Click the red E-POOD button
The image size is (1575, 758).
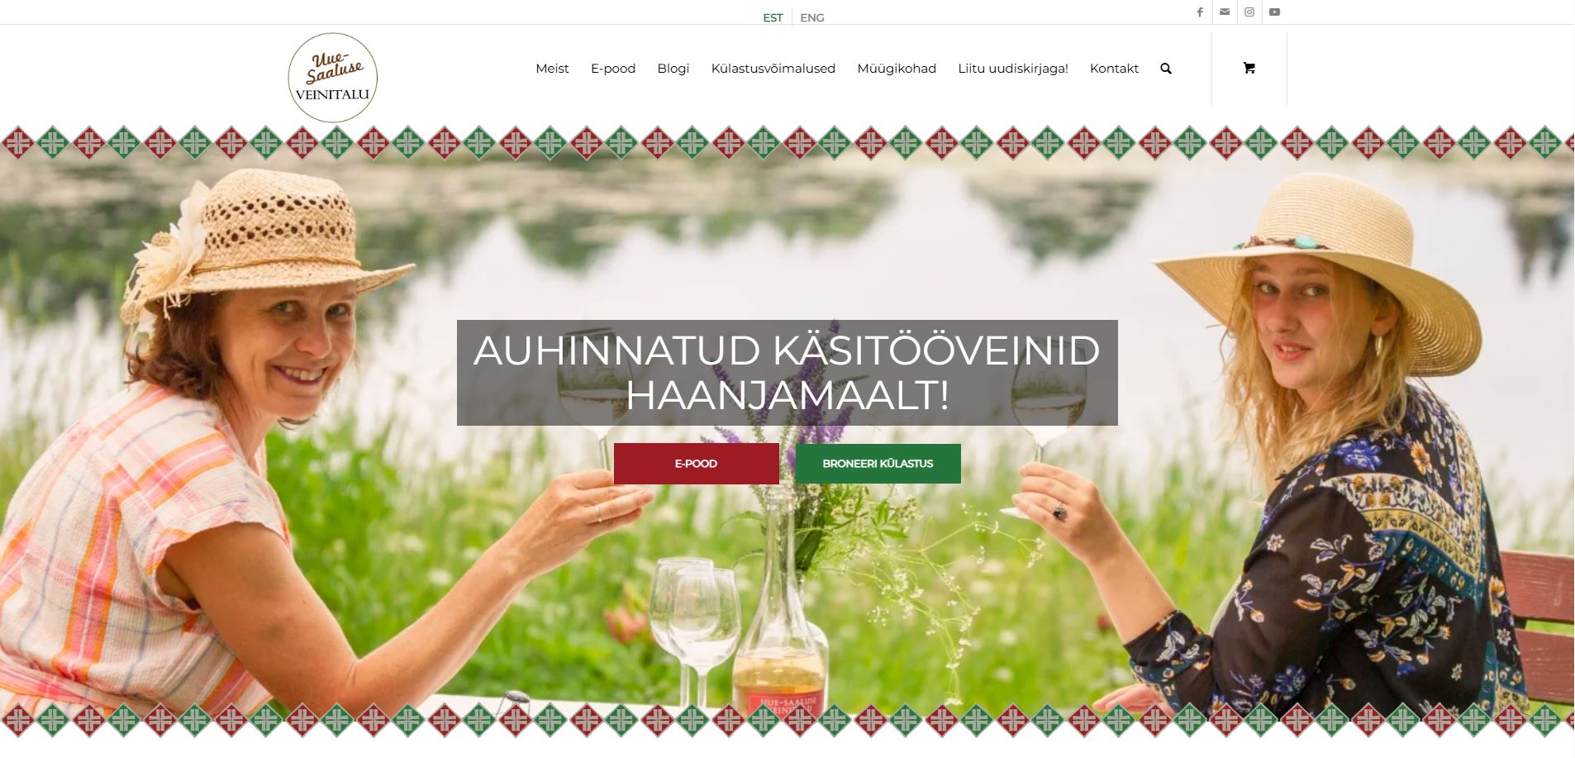click(x=697, y=464)
